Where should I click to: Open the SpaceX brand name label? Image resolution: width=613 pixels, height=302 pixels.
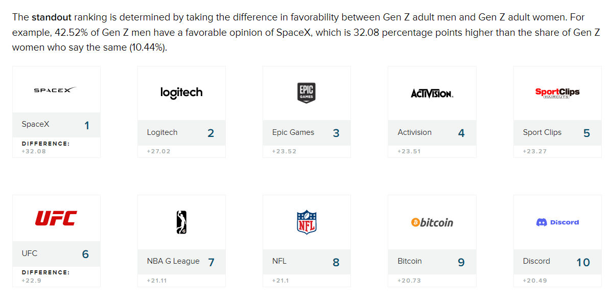(x=36, y=124)
